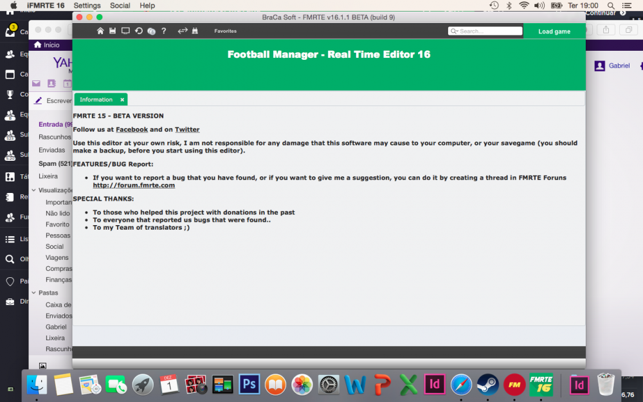643x402 pixels.
Task: Open FMRTE 16 from the Dock
Action: (541, 385)
